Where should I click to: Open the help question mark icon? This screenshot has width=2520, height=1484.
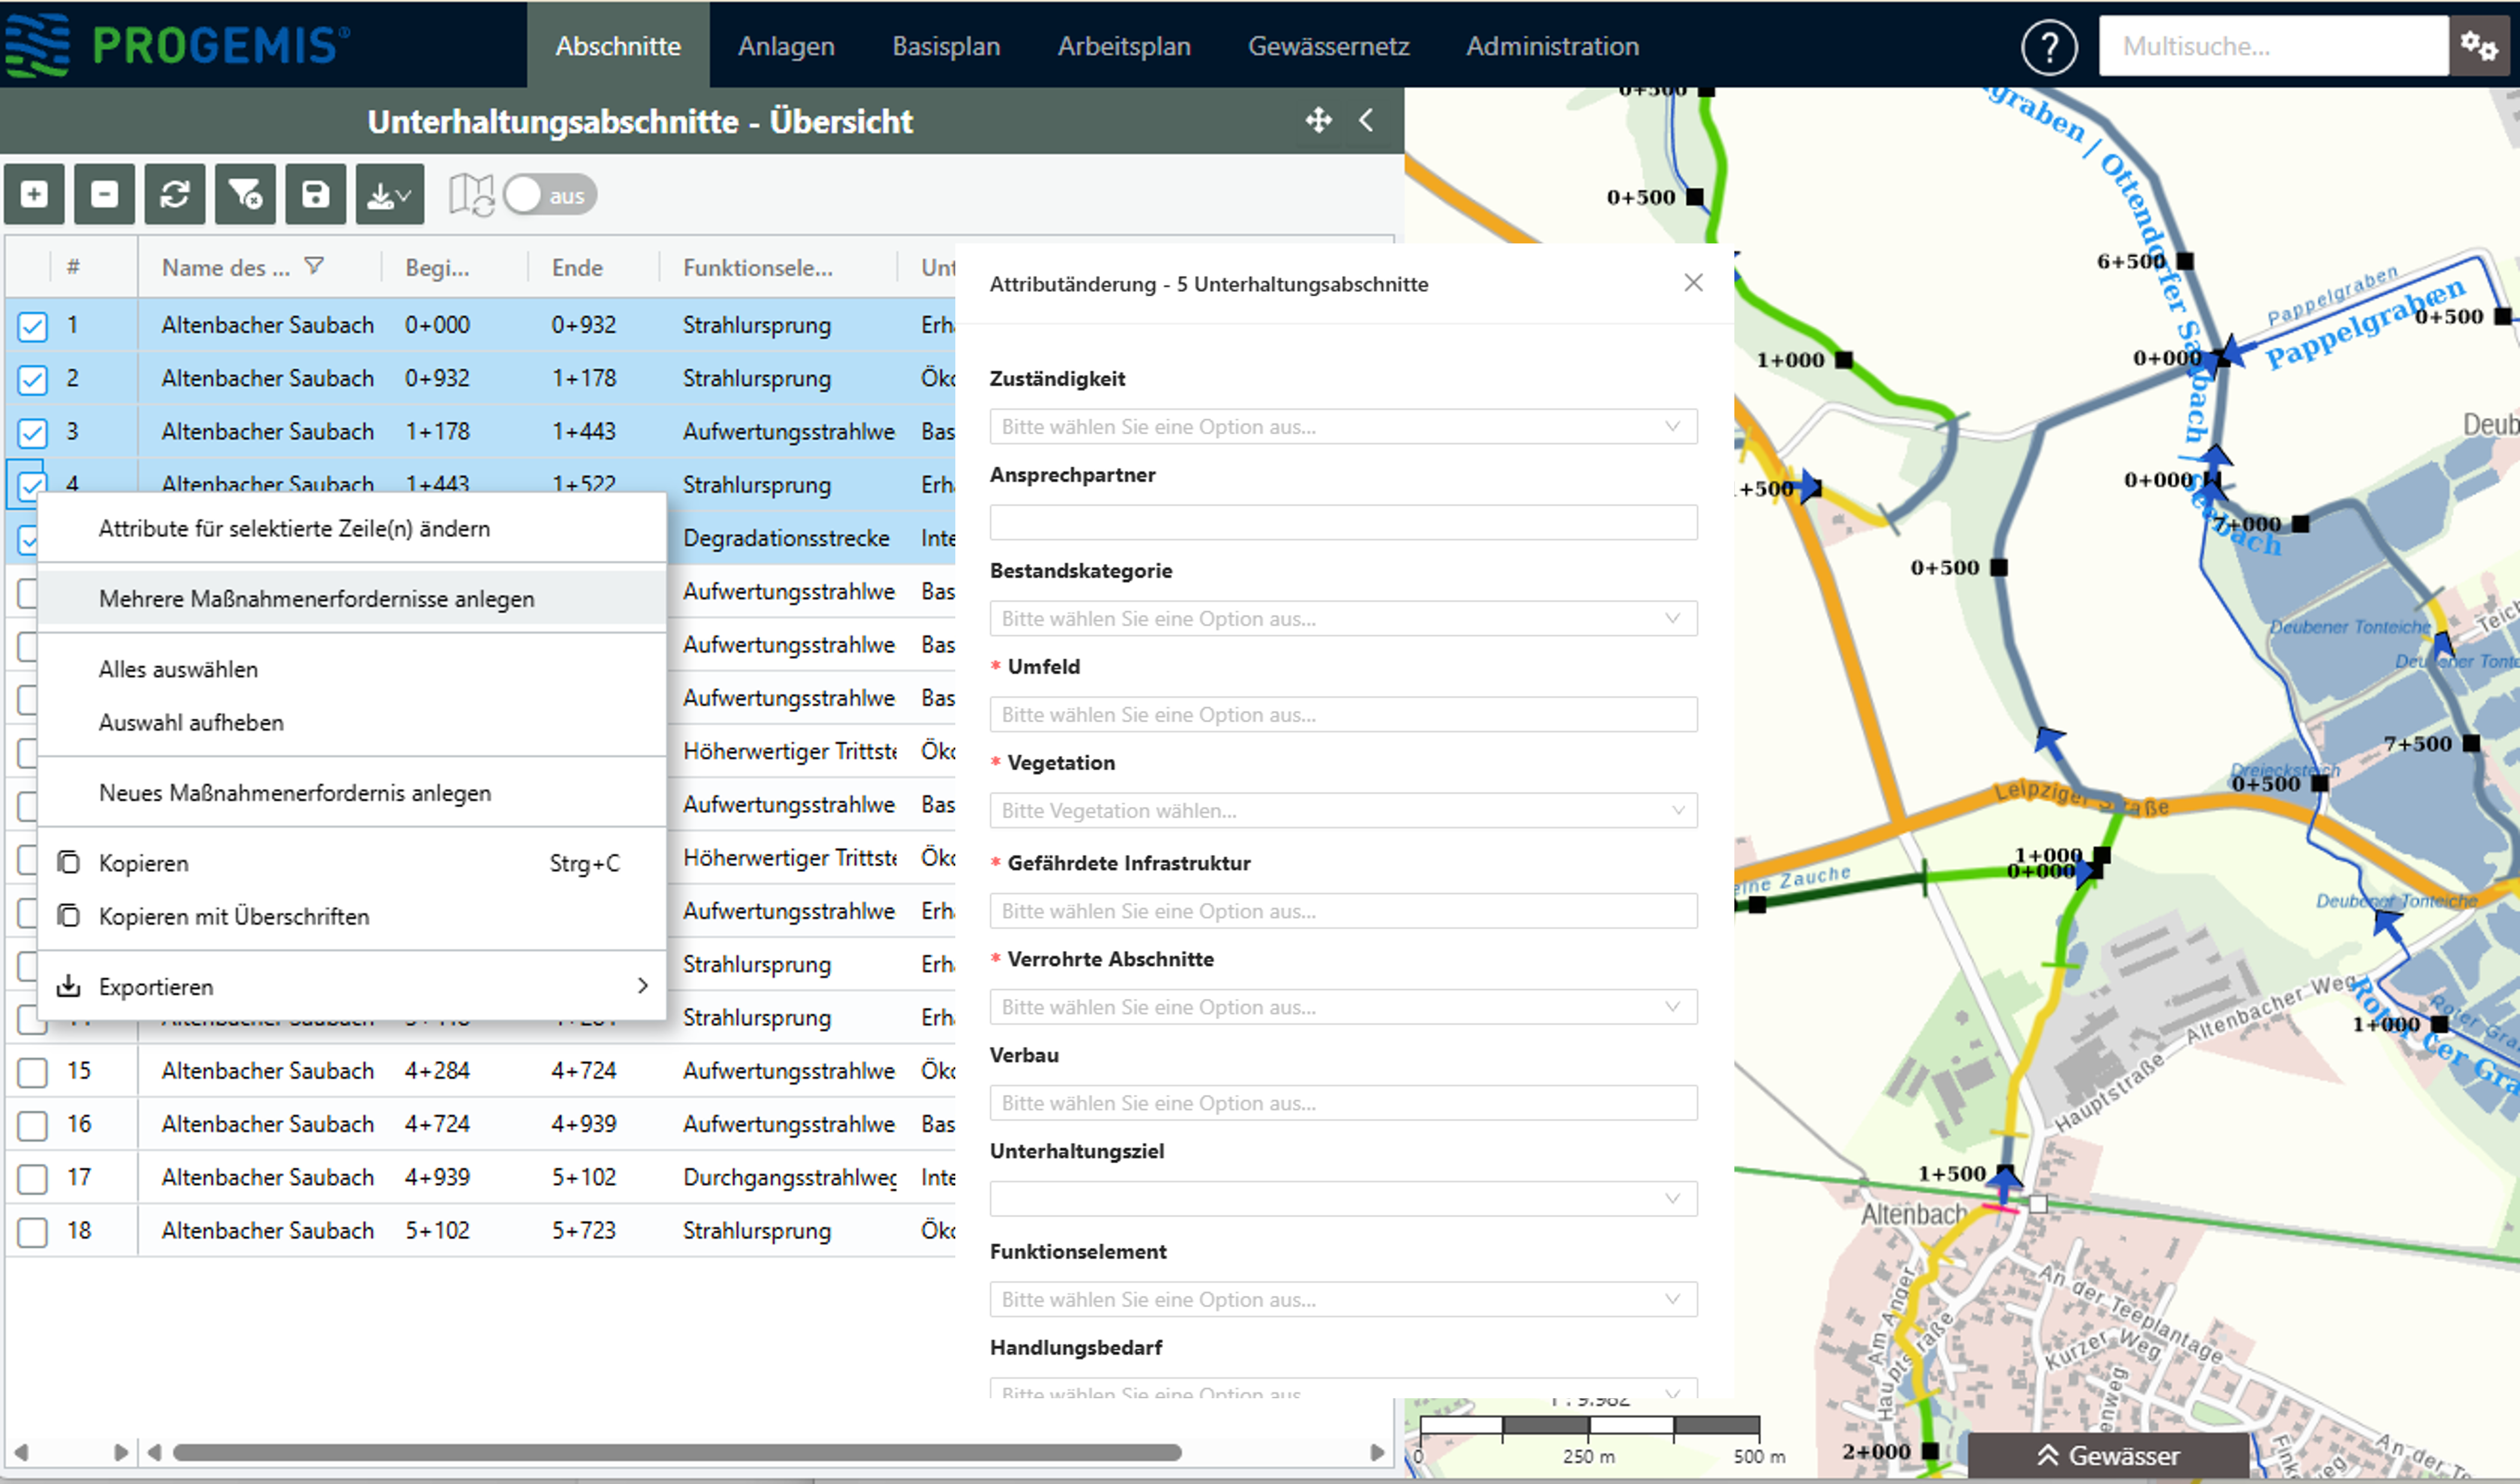[x=2049, y=46]
